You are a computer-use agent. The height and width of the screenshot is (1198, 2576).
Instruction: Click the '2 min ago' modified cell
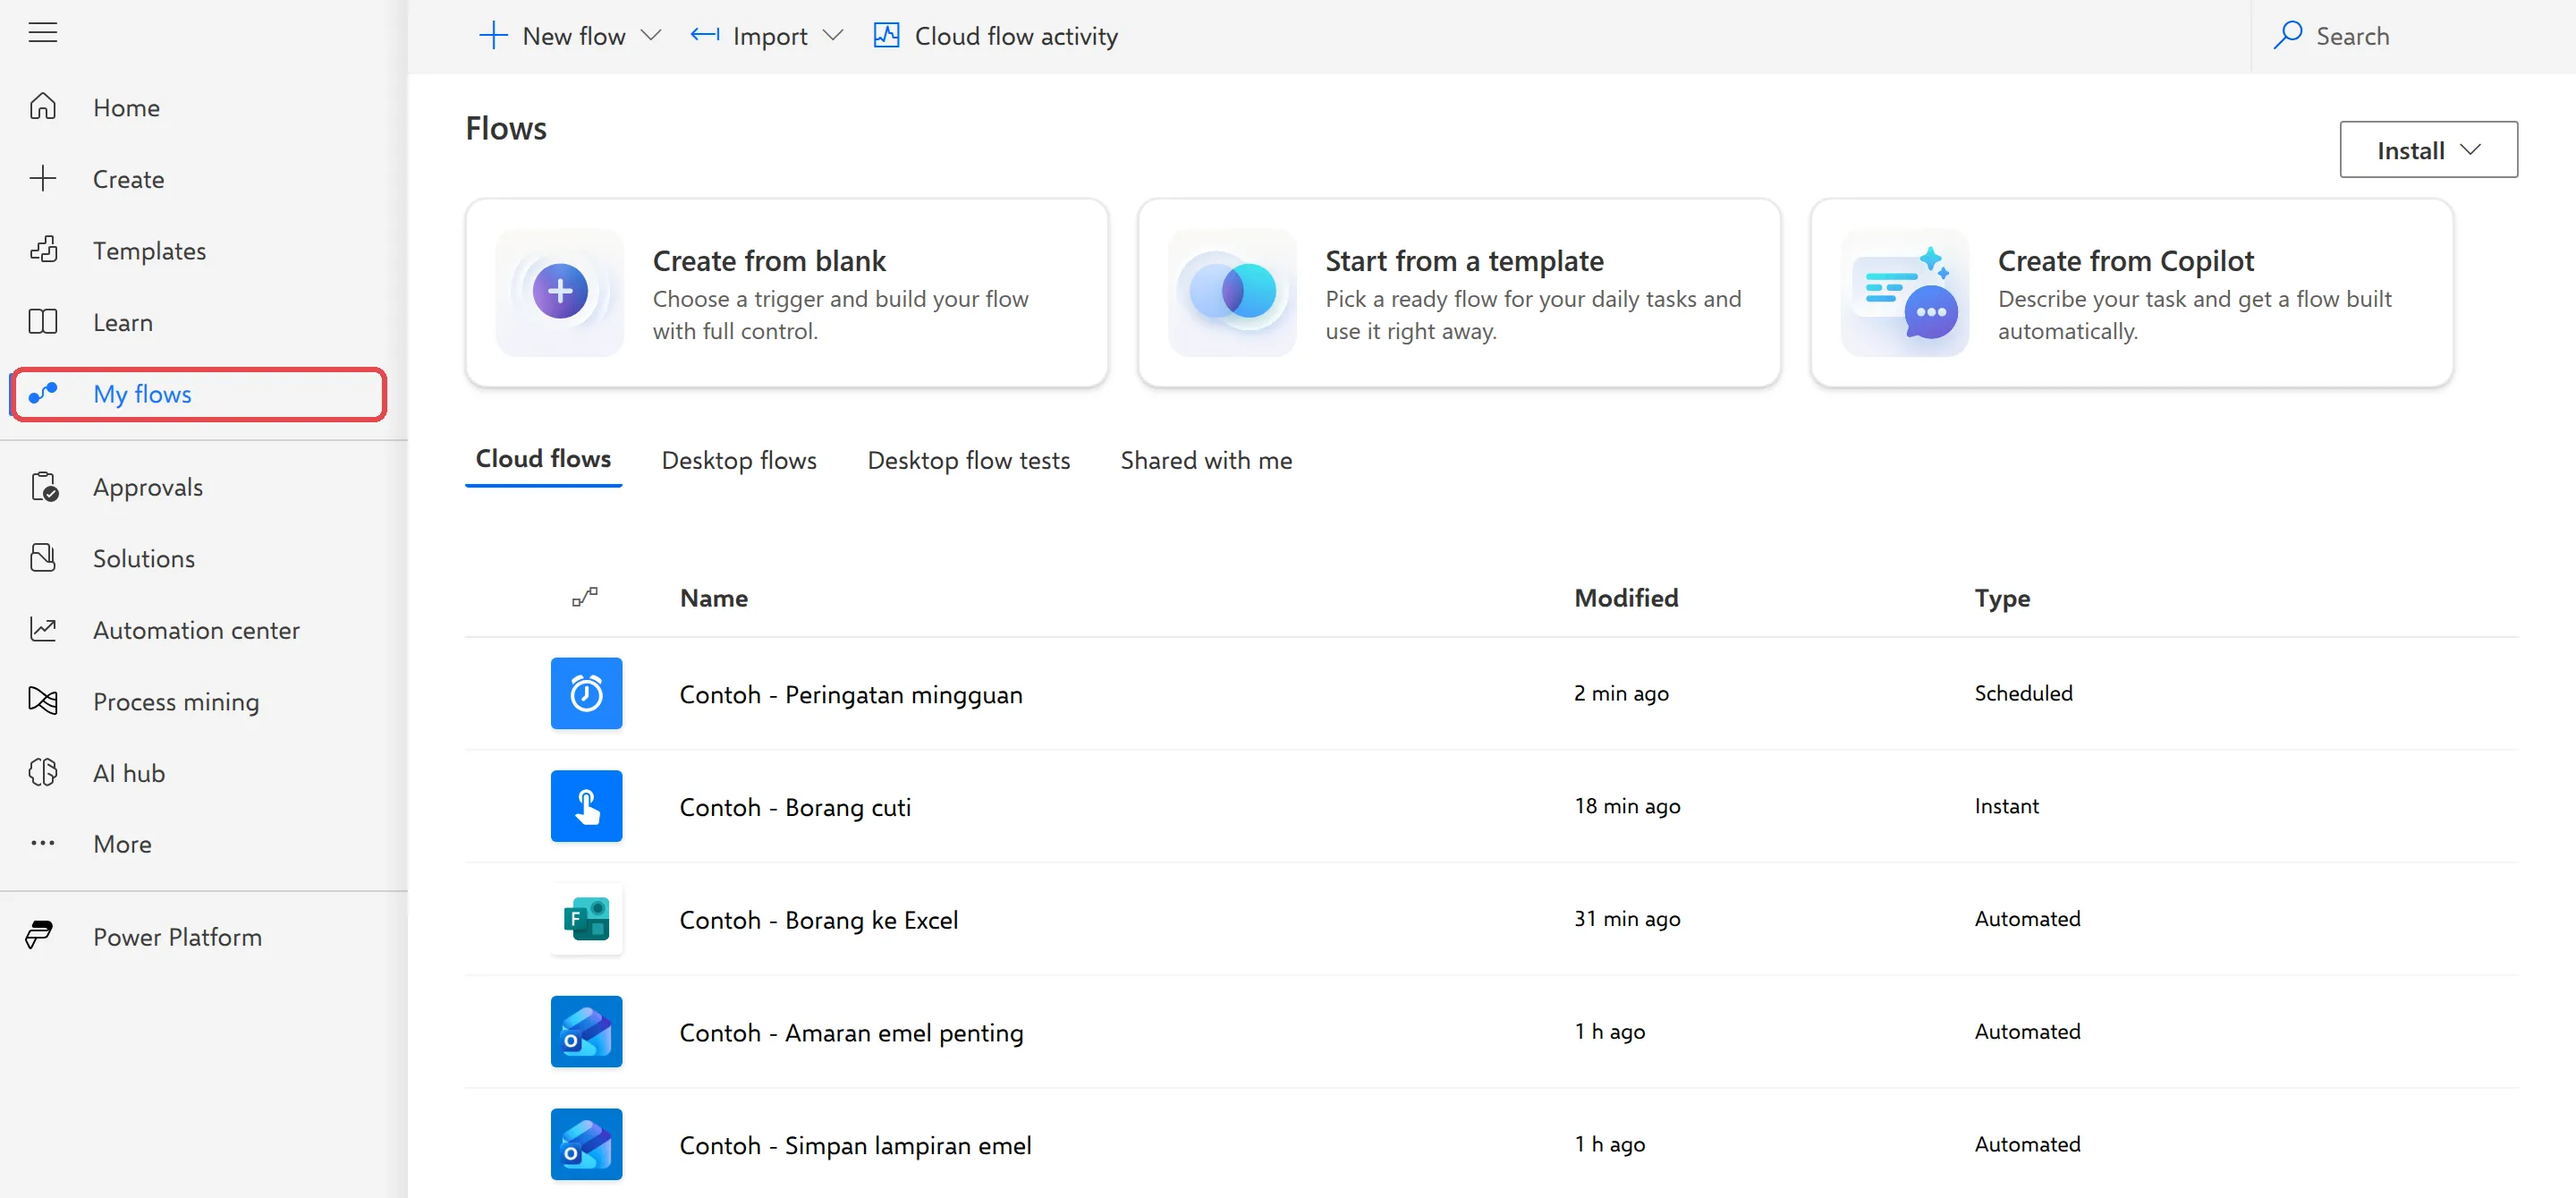tap(1621, 693)
